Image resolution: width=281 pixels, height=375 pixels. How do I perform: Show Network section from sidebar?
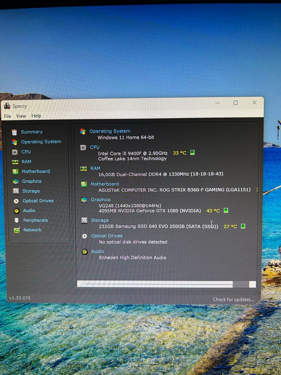tap(32, 230)
